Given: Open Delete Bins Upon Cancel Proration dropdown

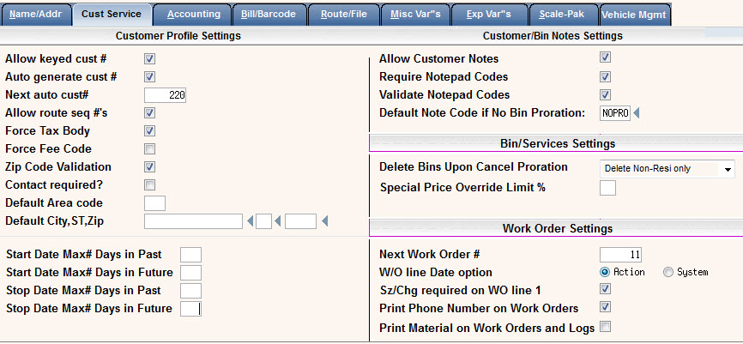Looking at the screenshot, I should click(x=667, y=169).
